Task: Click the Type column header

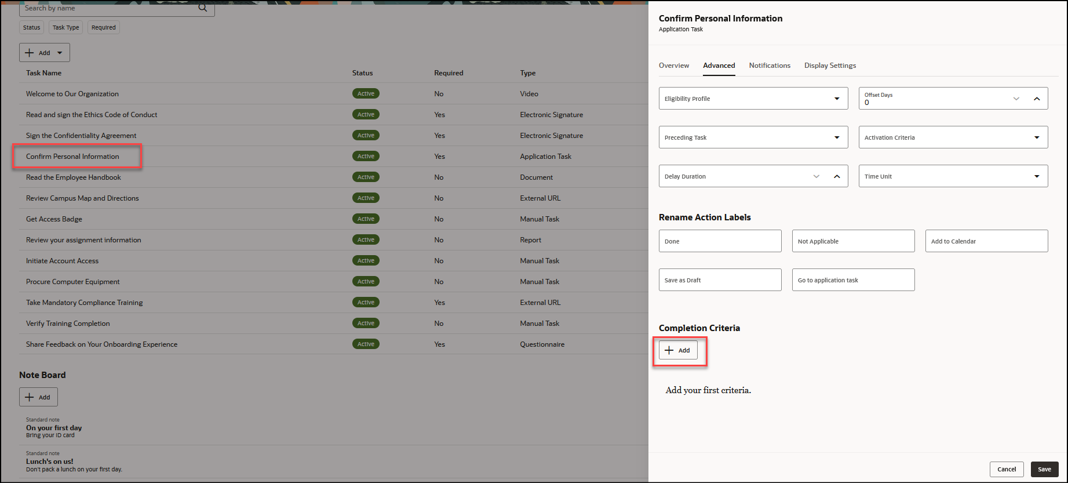Action: (x=528, y=73)
